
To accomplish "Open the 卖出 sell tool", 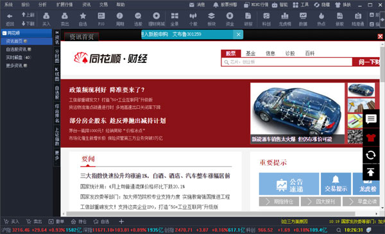I will 65,19.
